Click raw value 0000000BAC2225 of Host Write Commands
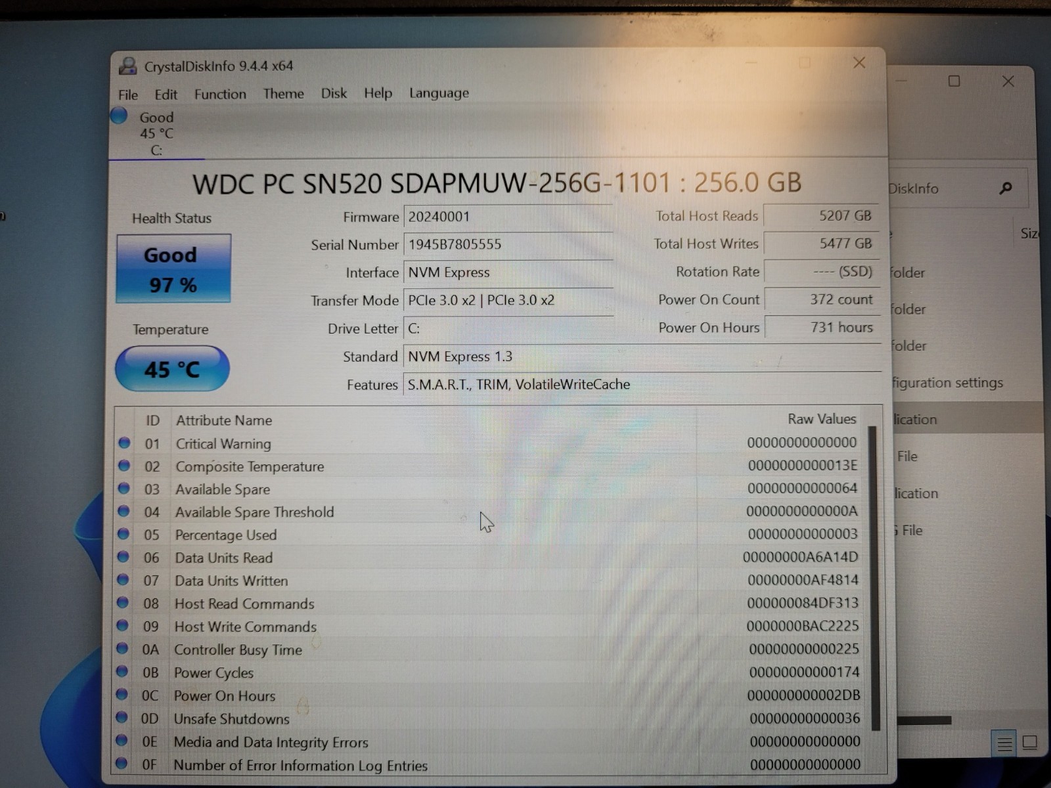Image resolution: width=1051 pixels, height=788 pixels. pos(803,626)
